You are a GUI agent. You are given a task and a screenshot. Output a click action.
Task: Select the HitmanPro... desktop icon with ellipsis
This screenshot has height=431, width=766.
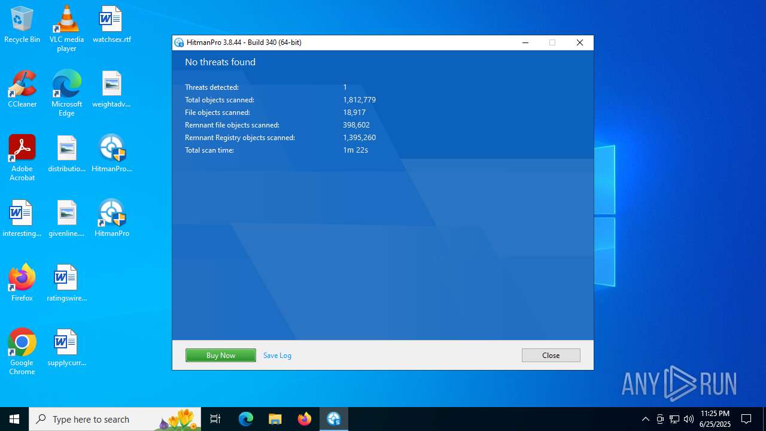pos(111,154)
